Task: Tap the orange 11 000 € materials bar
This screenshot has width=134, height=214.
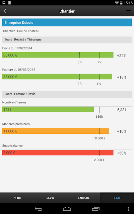Action: click(x=56, y=131)
